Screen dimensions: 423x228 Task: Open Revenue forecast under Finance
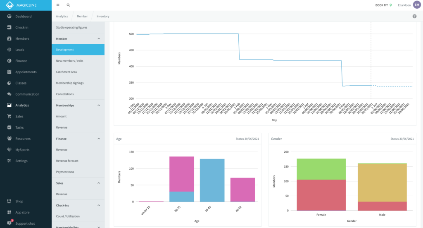coord(67,161)
